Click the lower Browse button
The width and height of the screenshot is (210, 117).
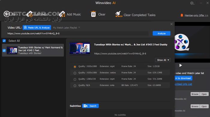(195, 106)
